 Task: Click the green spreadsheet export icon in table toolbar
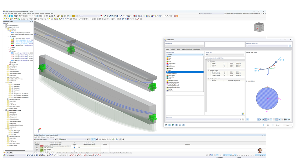(x=113, y=139)
